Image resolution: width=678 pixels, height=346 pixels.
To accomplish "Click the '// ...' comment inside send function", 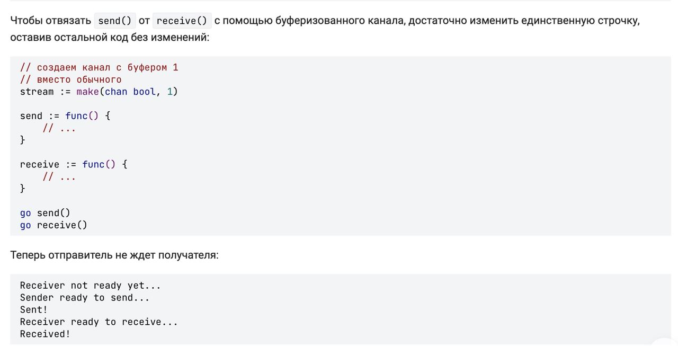I will click(x=59, y=128).
